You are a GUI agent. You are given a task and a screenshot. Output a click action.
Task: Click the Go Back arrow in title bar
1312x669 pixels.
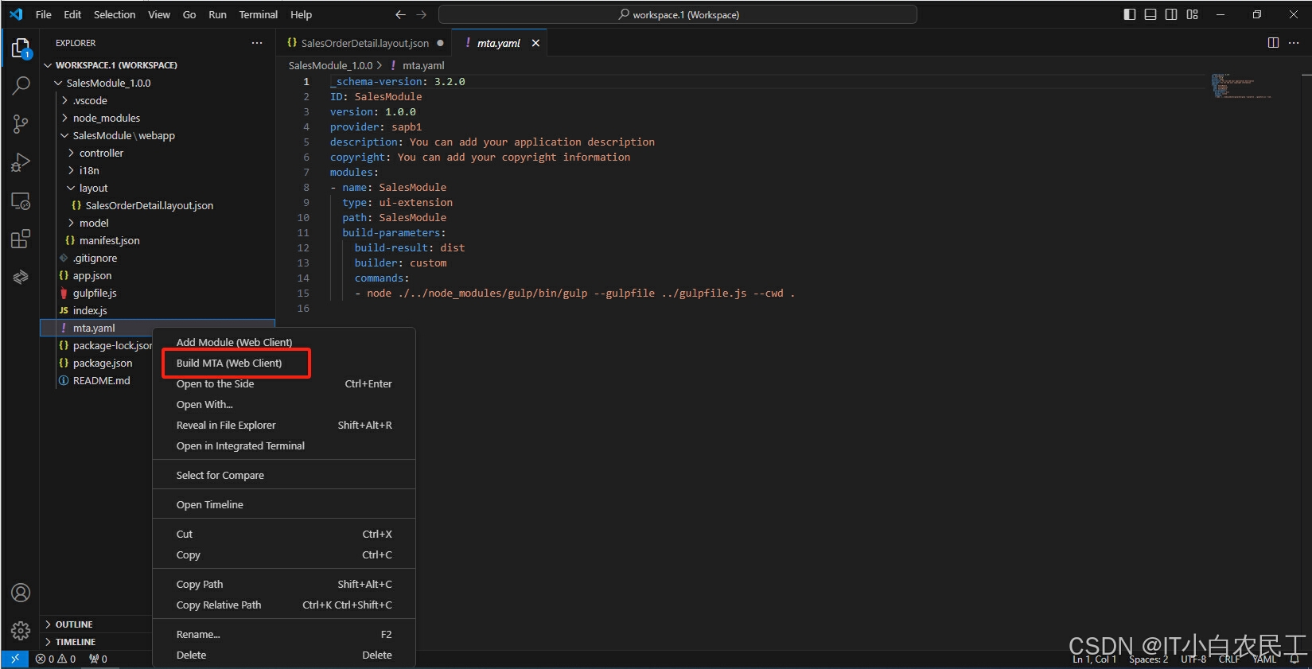coord(400,14)
